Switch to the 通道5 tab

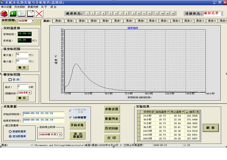pyautogui.click(x=93, y=21)
